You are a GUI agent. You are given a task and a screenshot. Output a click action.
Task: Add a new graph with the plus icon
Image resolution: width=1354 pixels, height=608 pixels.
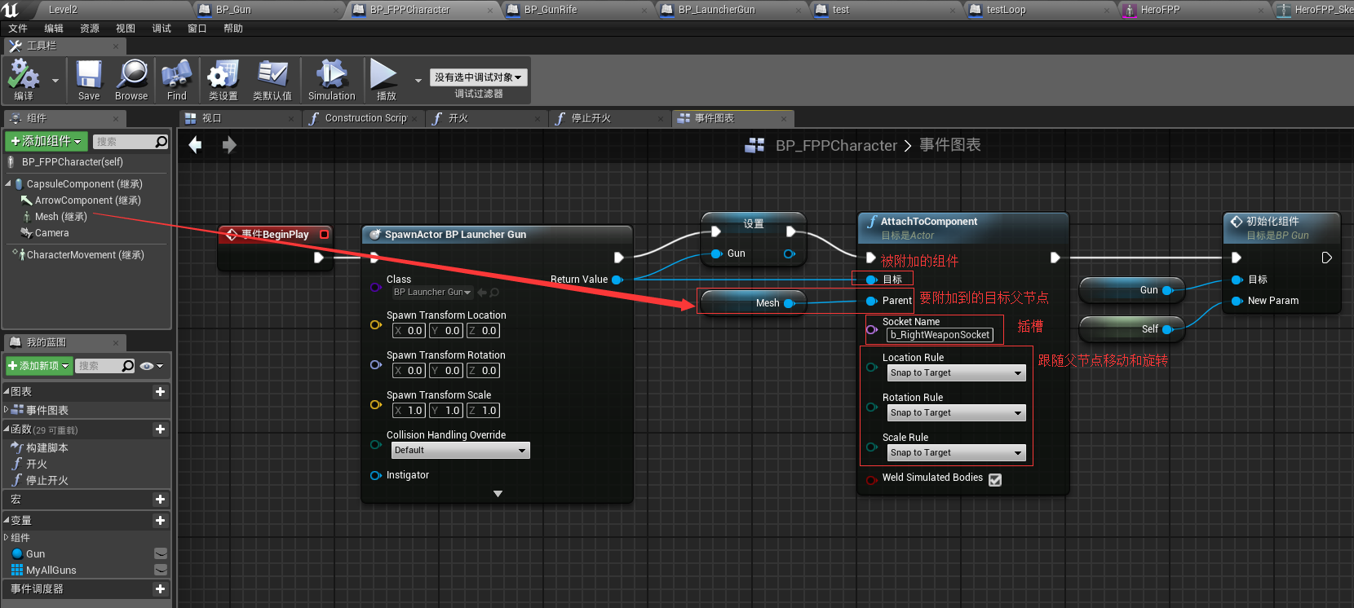pos(160,392)
